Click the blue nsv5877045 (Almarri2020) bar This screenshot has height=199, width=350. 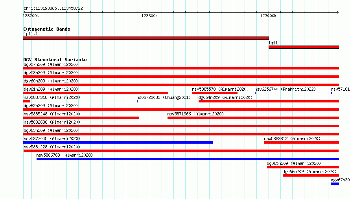coord(118,142)
